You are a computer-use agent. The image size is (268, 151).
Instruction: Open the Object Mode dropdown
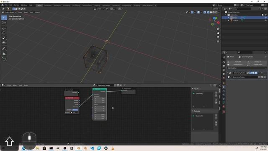pyautogui.click(x=9, y=12)
